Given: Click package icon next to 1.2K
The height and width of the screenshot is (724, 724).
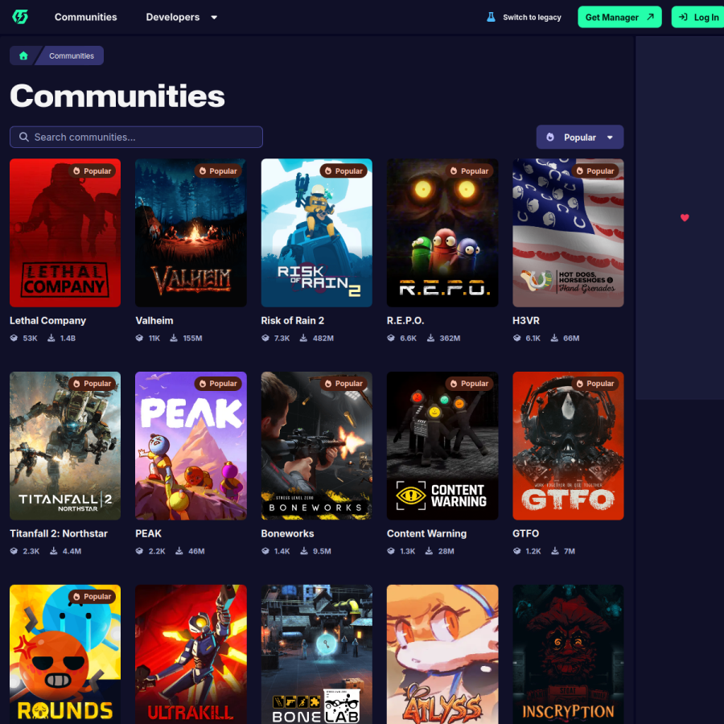Looking at the screenshot, I should [x=517, y=551].
